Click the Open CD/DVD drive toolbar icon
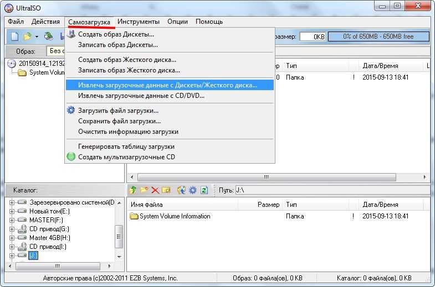The height and width of the screenshot is (287, 435). [49, 36]
